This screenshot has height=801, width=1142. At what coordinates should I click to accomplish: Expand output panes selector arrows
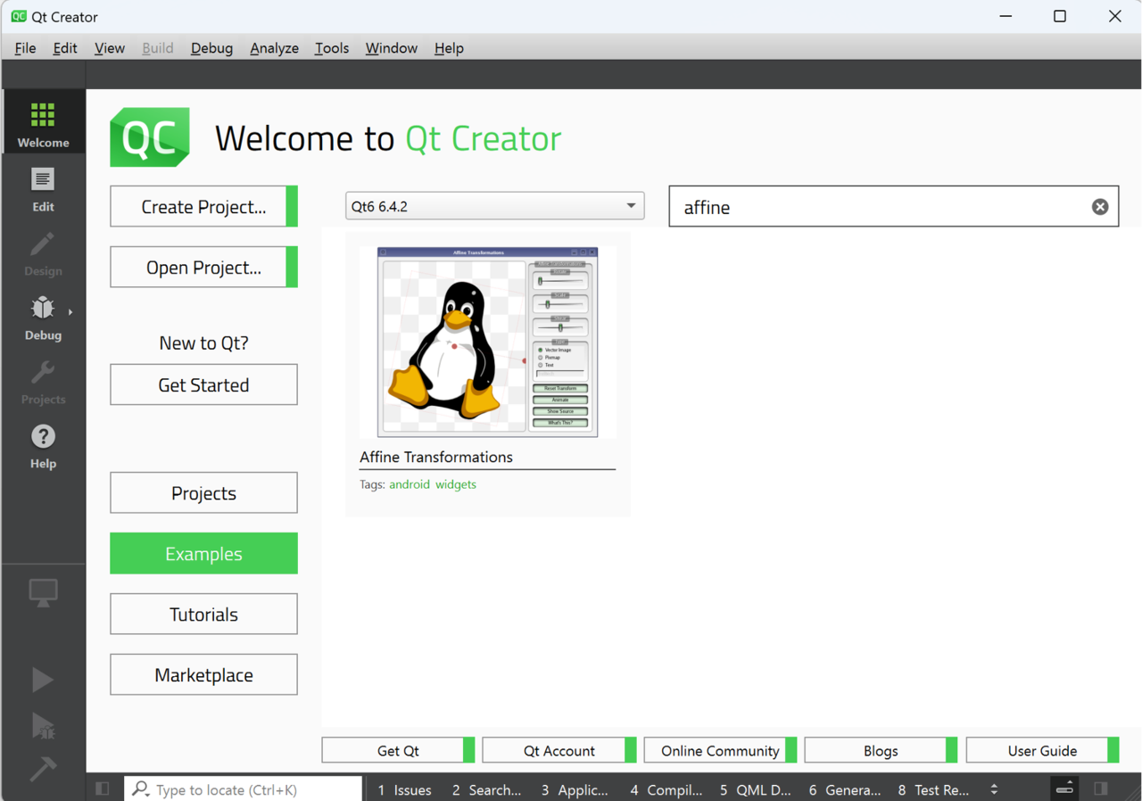click(994, 789)
